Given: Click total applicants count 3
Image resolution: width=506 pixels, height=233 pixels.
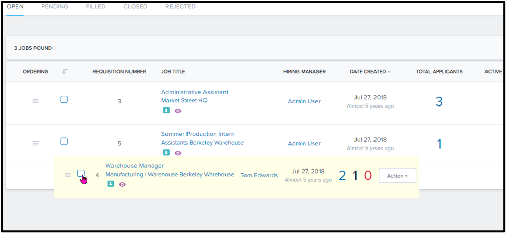Looking at the screenshot, I should pos(439,101).
